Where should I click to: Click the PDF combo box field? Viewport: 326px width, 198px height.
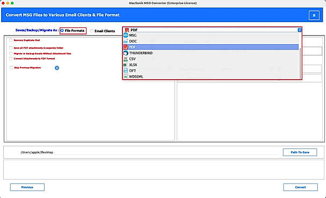[212, 30]
